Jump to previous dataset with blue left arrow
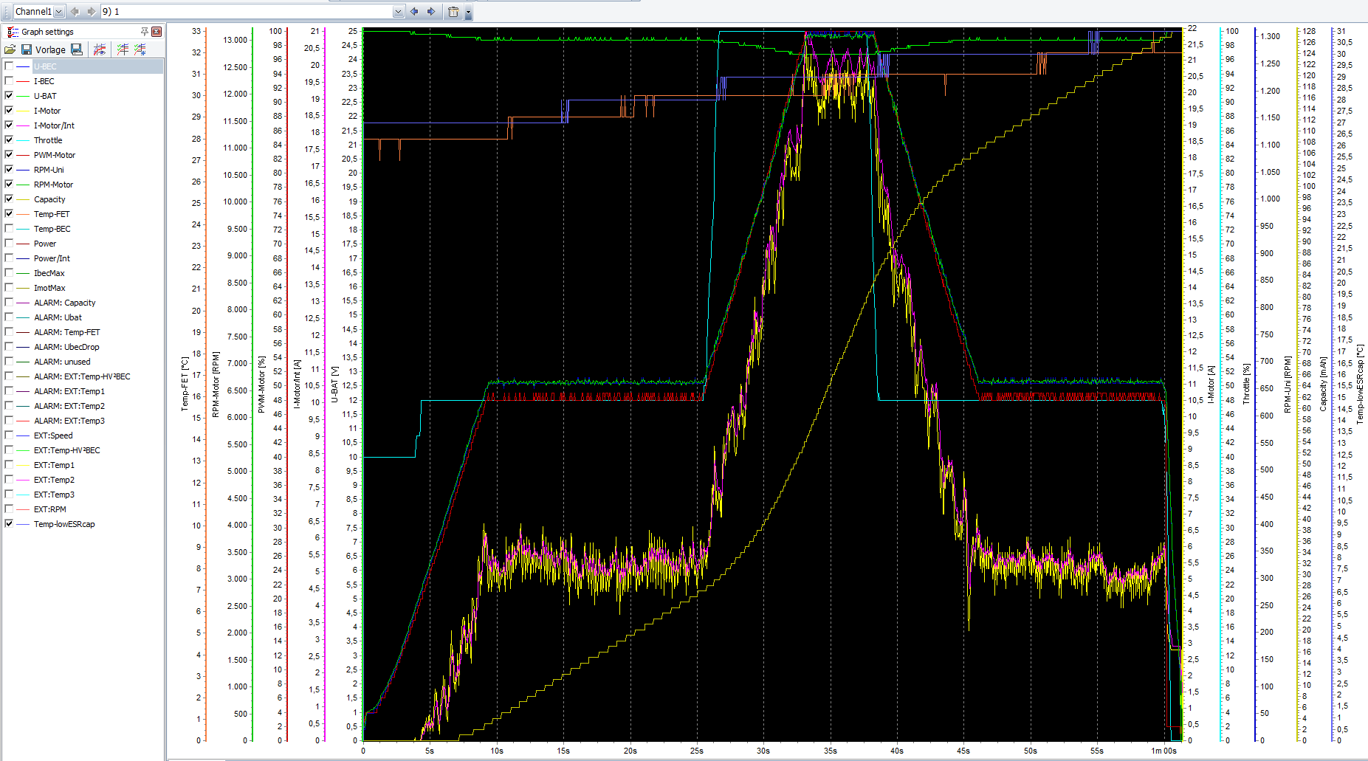1368x761 pixels. (x=414, y=11)
